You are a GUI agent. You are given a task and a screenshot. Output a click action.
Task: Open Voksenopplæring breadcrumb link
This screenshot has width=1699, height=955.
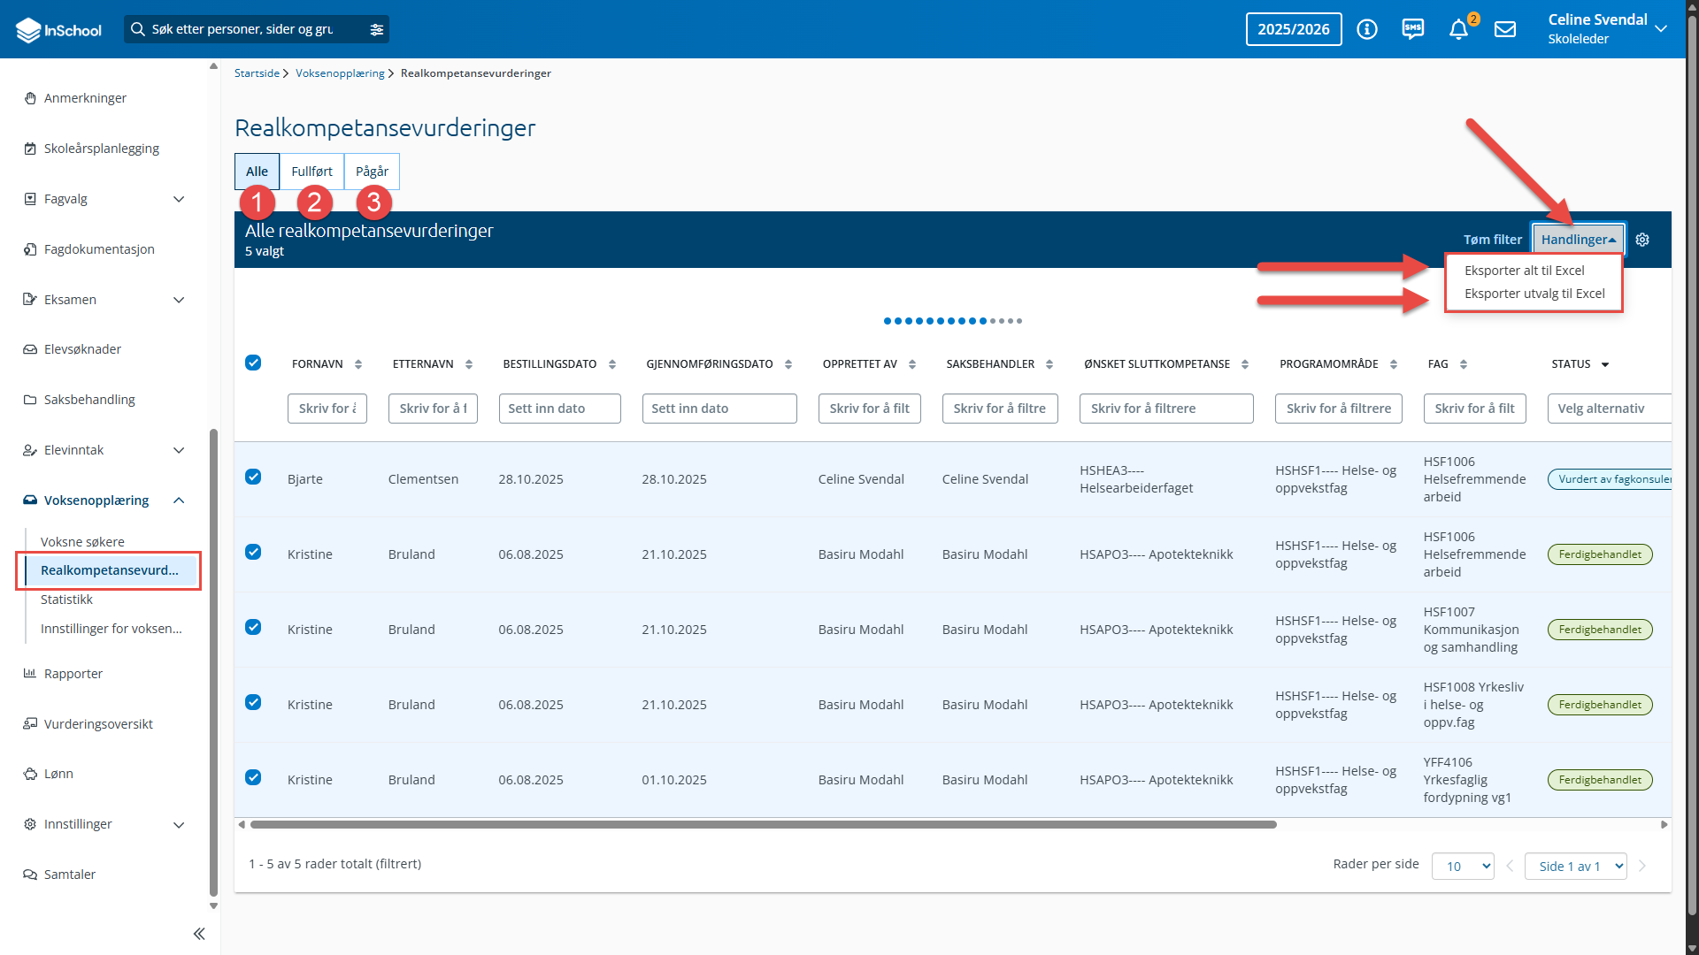(340, 73)
